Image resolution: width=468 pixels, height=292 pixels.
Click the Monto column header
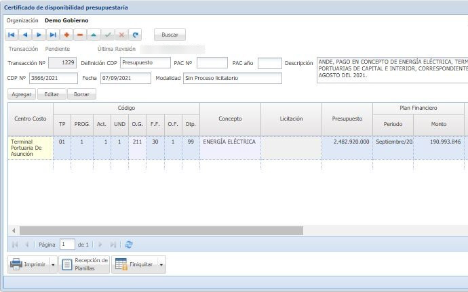pos(439,125)
